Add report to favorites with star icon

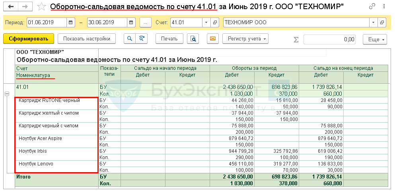tap(41, 7)
